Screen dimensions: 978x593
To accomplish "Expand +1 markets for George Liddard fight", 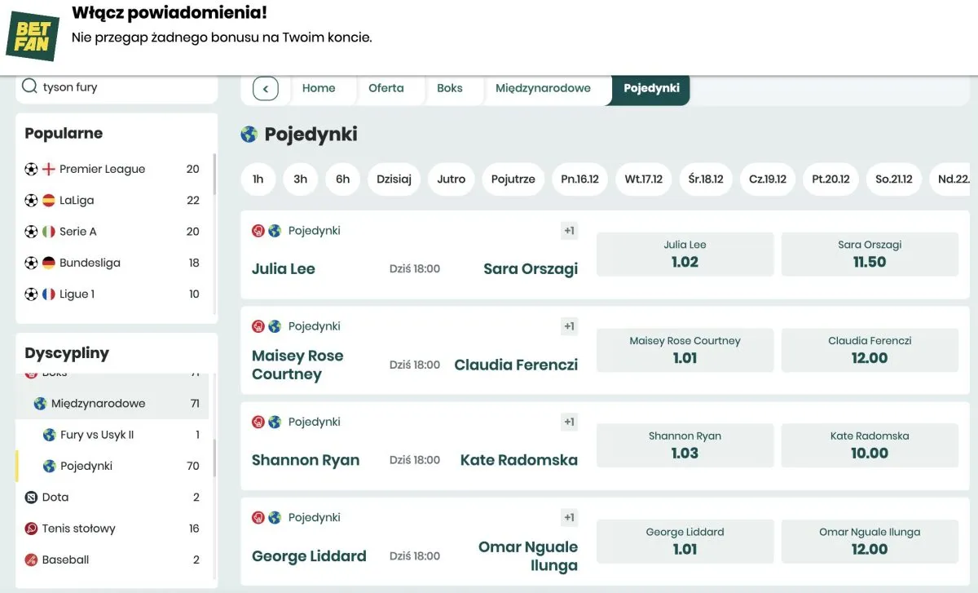I will [x=569, y=517].
